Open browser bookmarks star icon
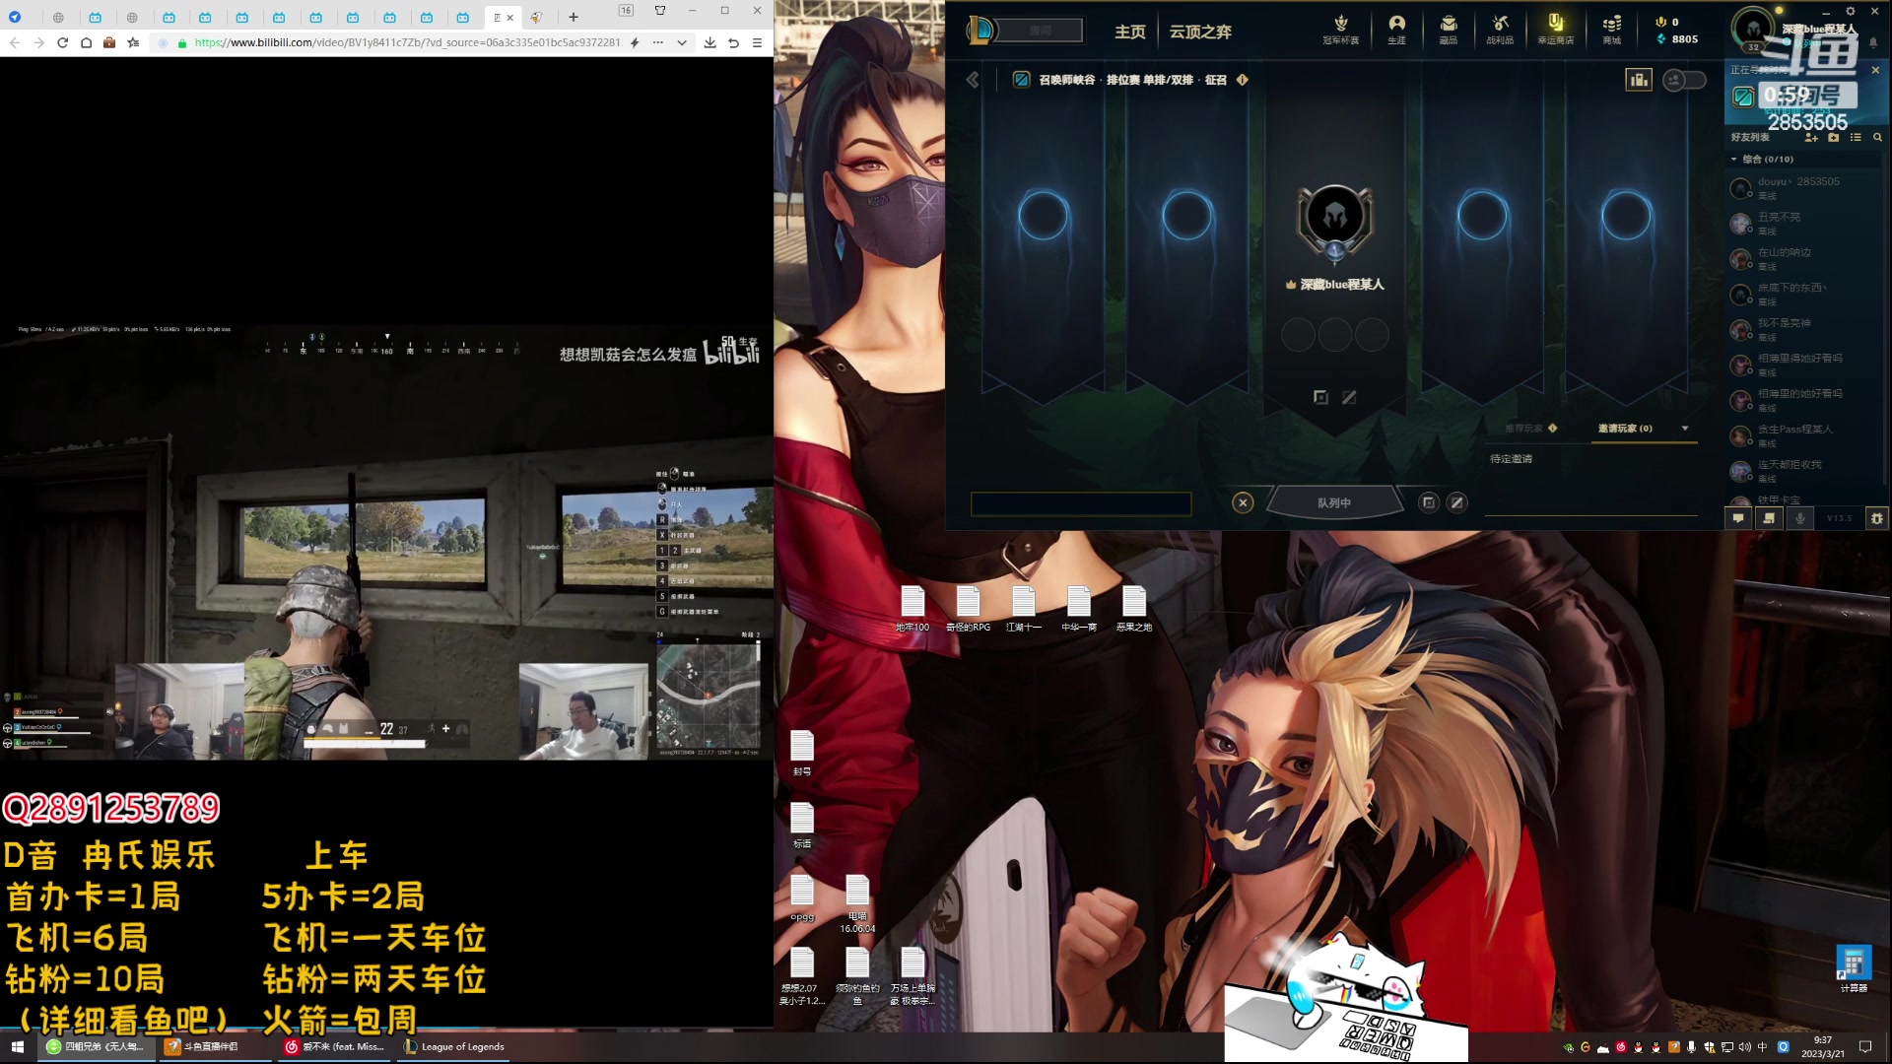Screen dimensions: 1892x1064 (133, 42)
